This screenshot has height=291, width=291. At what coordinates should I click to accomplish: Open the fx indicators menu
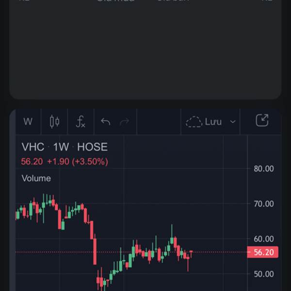[x=81, y=122]
